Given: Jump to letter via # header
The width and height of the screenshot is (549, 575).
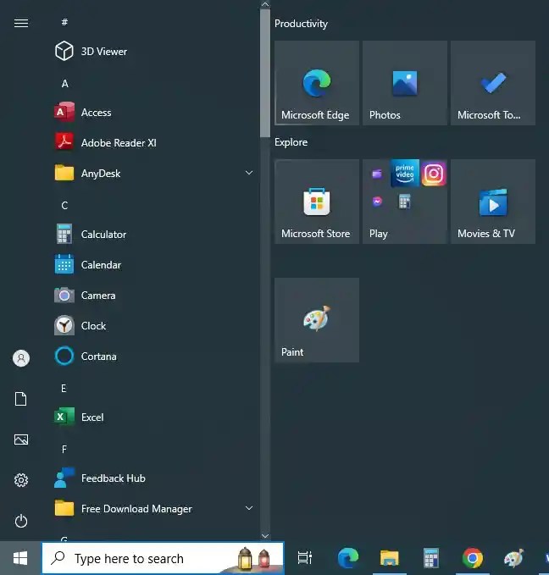Looking at the screenshot, I should point(64,22).
